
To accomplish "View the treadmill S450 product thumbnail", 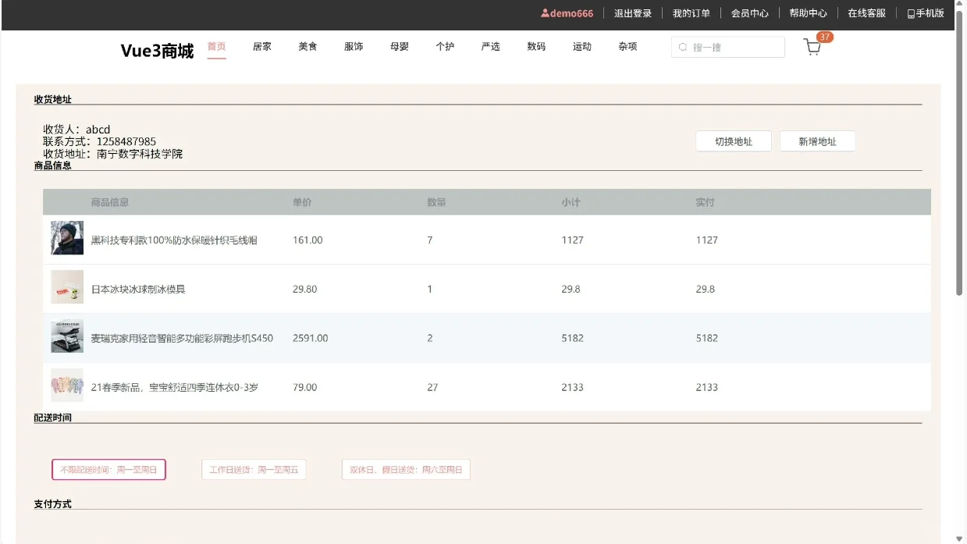I will 66,336.
